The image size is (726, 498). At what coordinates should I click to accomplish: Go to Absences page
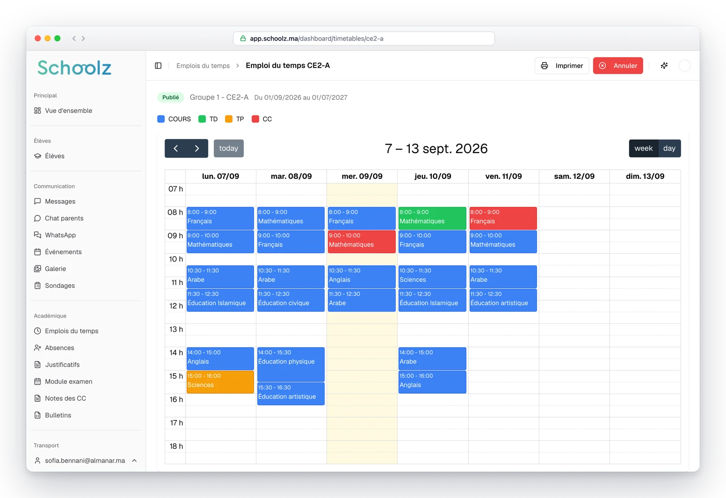[x=59, y=348]
